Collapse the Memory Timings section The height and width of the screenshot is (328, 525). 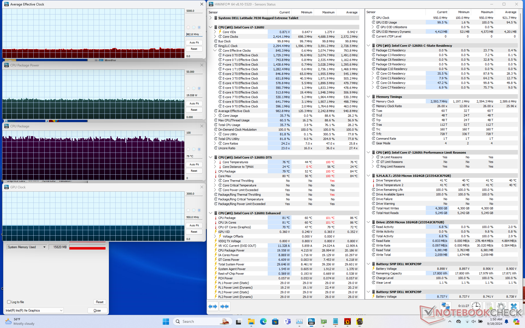click(368, 97)
